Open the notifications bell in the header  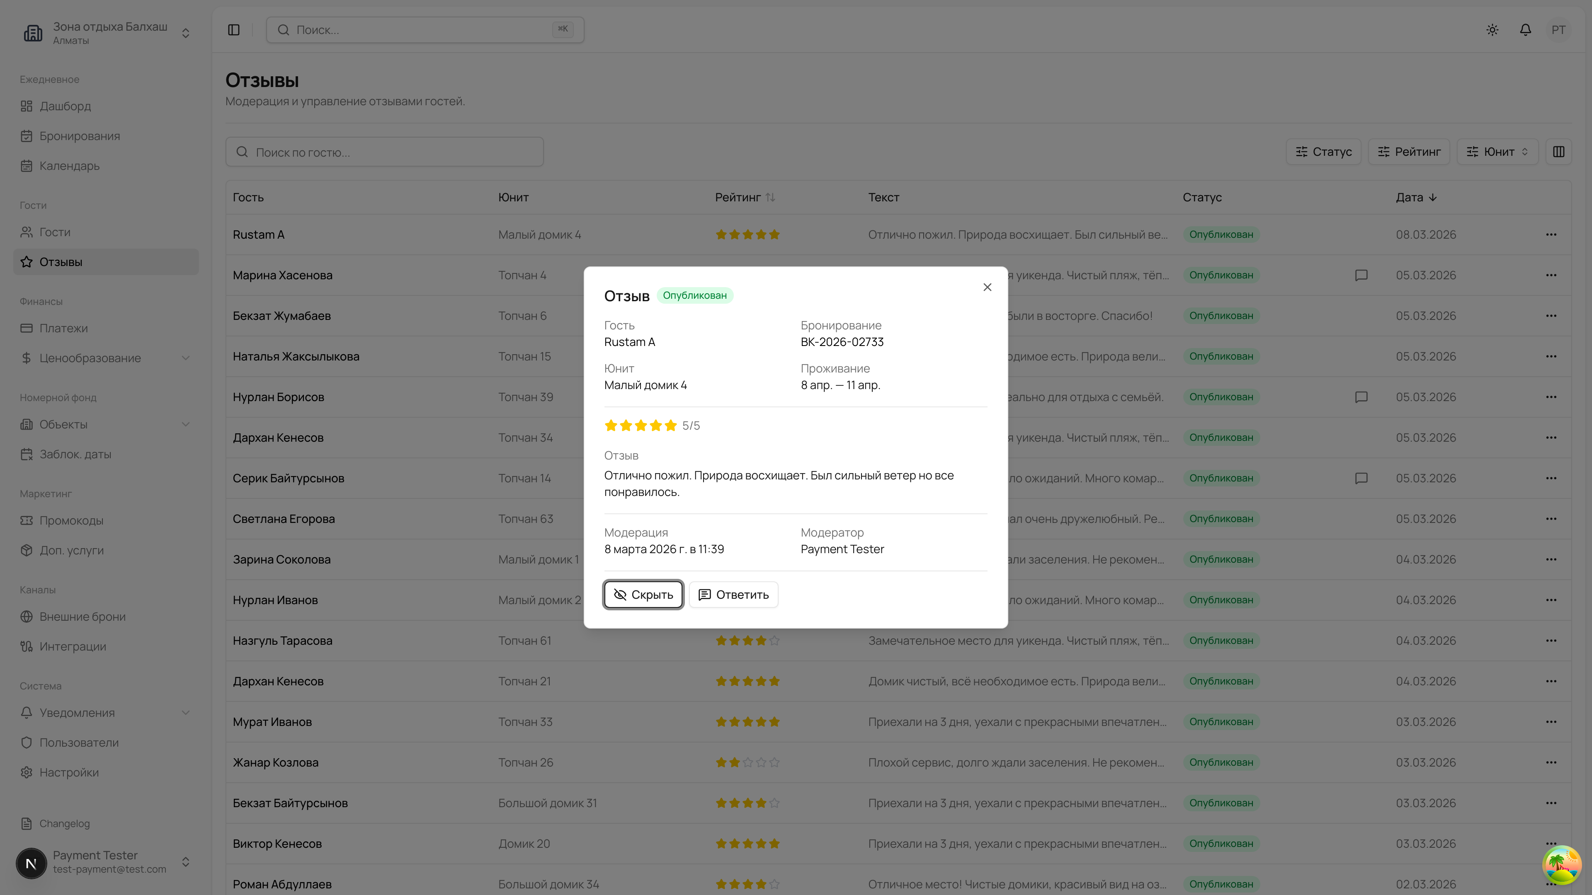coord(1525,30)
